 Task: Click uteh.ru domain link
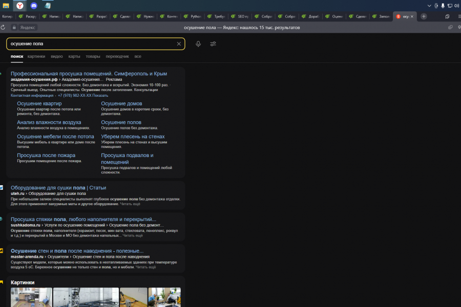pos(17,193)
